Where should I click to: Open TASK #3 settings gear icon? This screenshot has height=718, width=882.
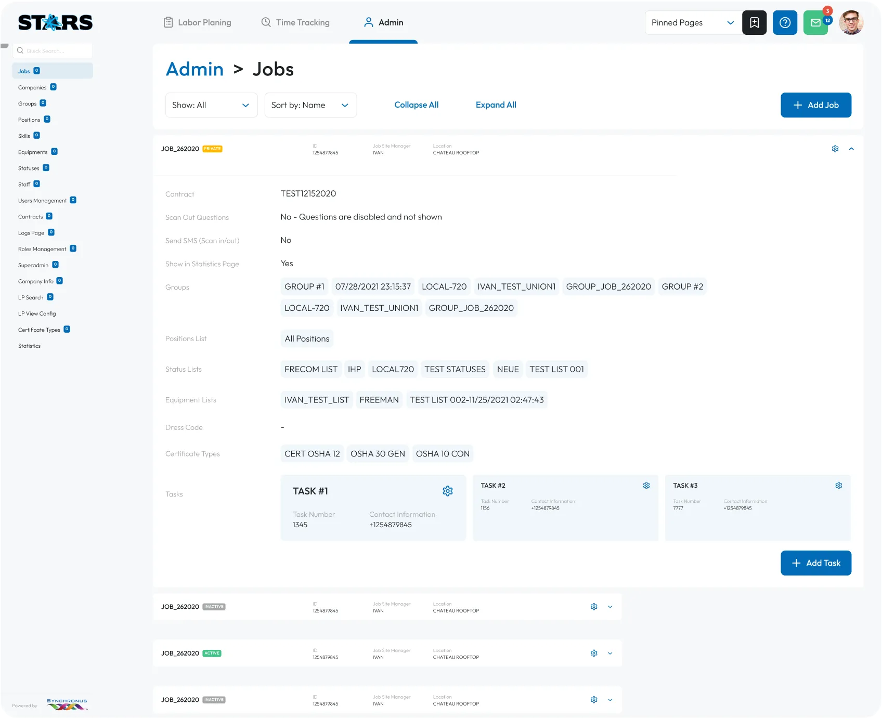point(838,486)
